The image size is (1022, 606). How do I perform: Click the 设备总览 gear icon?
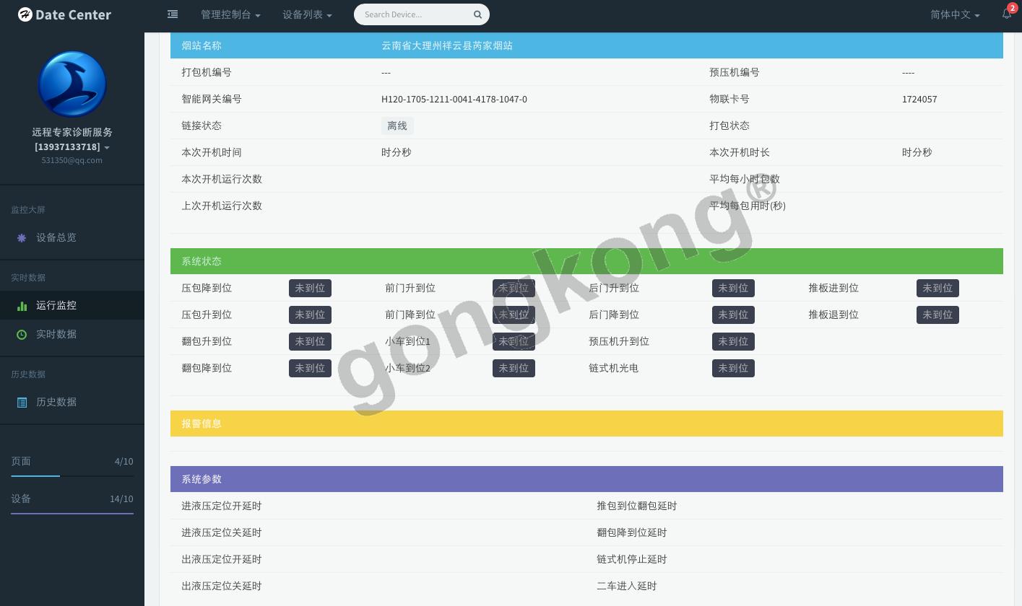point(22,237)
